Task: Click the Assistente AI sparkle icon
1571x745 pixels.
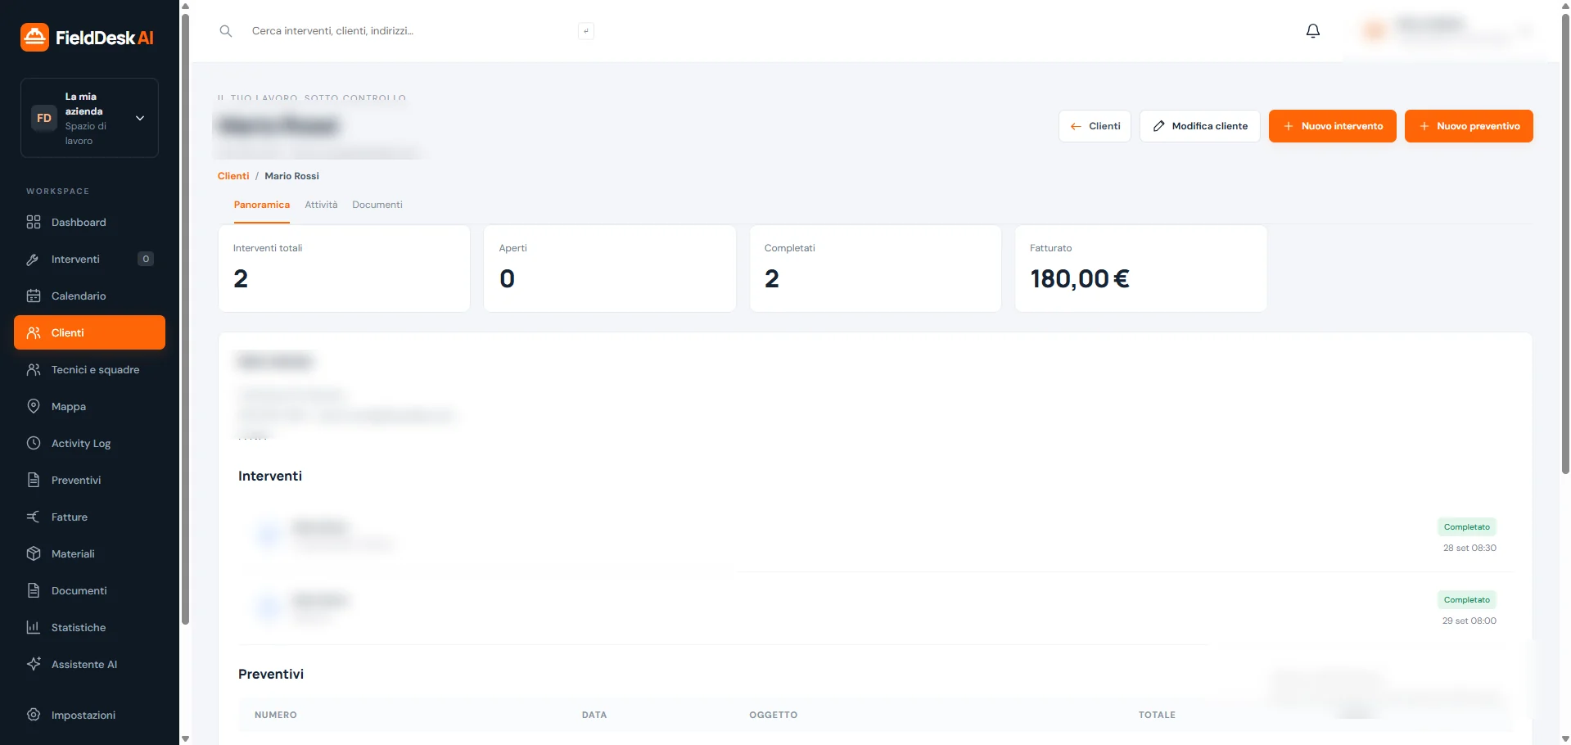Action: tap(34, 664)
